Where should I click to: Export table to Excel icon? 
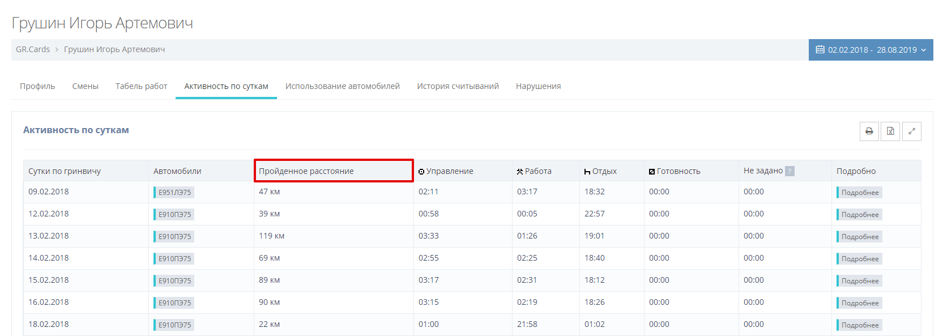[890, 131]
